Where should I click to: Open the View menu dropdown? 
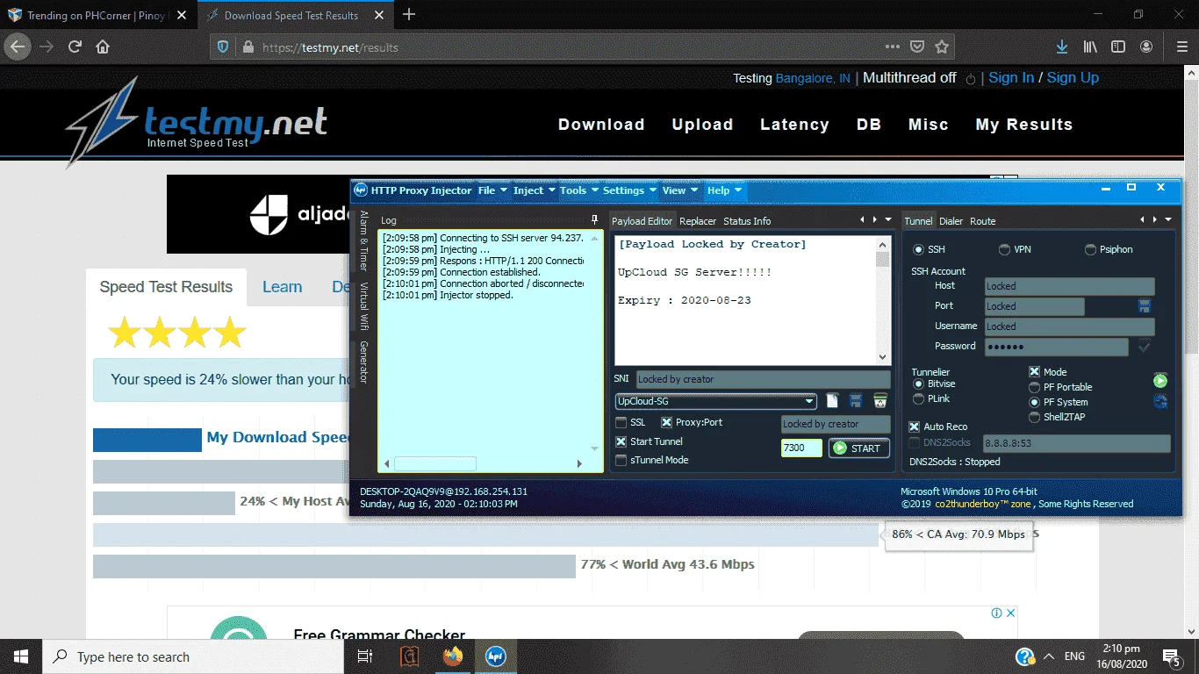coord(680,190)
